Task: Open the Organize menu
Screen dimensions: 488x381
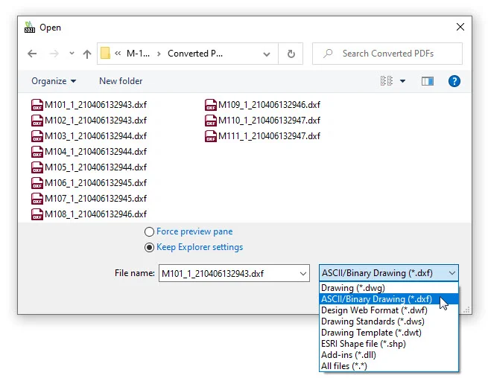Action: click(54, 81)
